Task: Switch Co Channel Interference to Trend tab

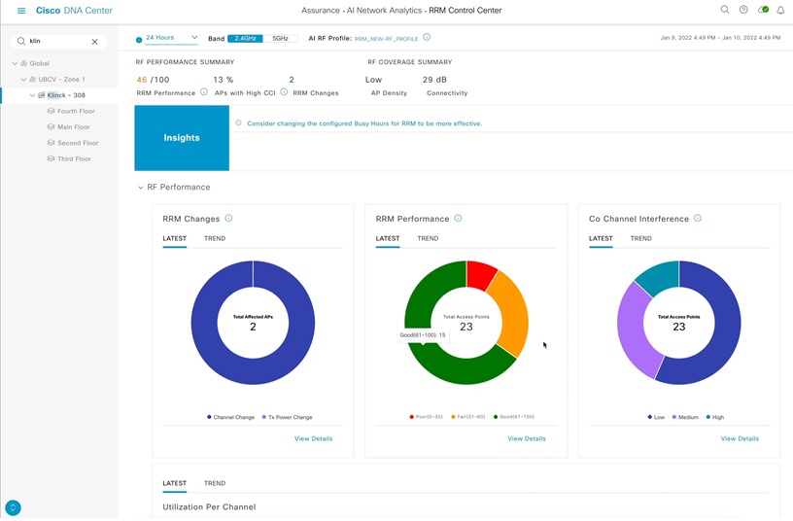Action: pyautogui.click(x=640, y=238)
